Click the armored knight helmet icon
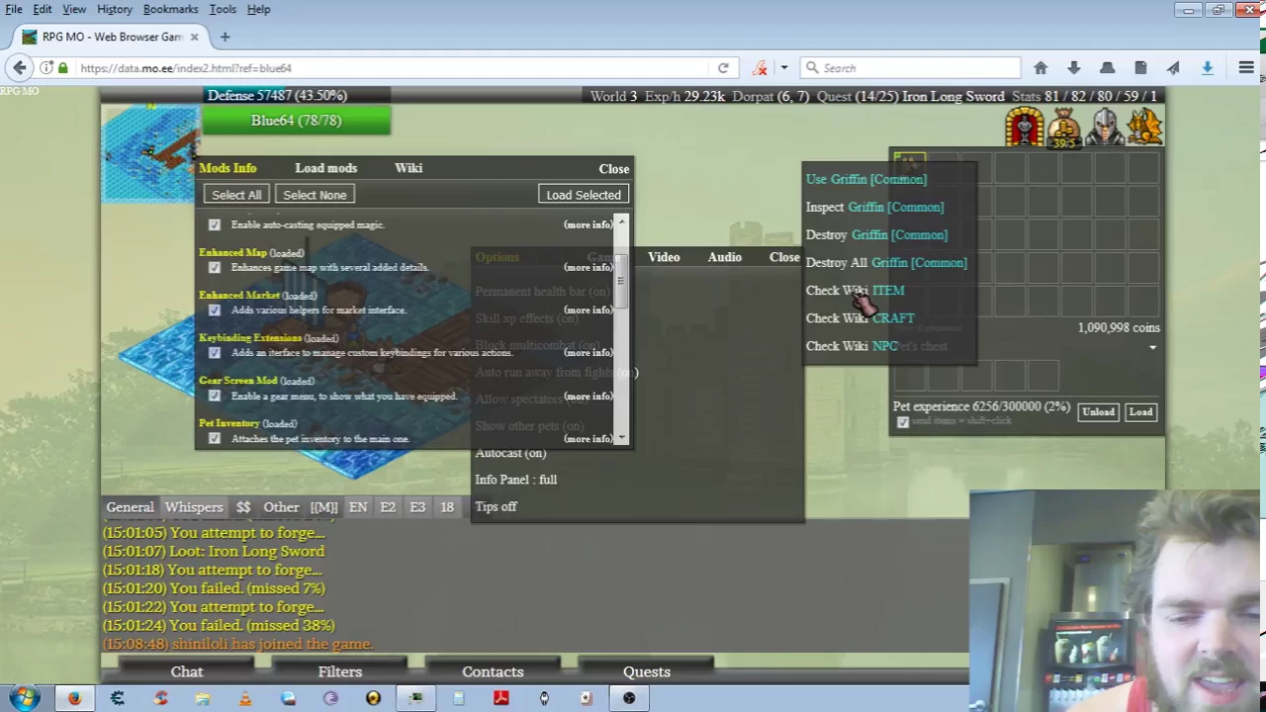Viewport: 1266px width, 712px height. (x=1105, y=127)
